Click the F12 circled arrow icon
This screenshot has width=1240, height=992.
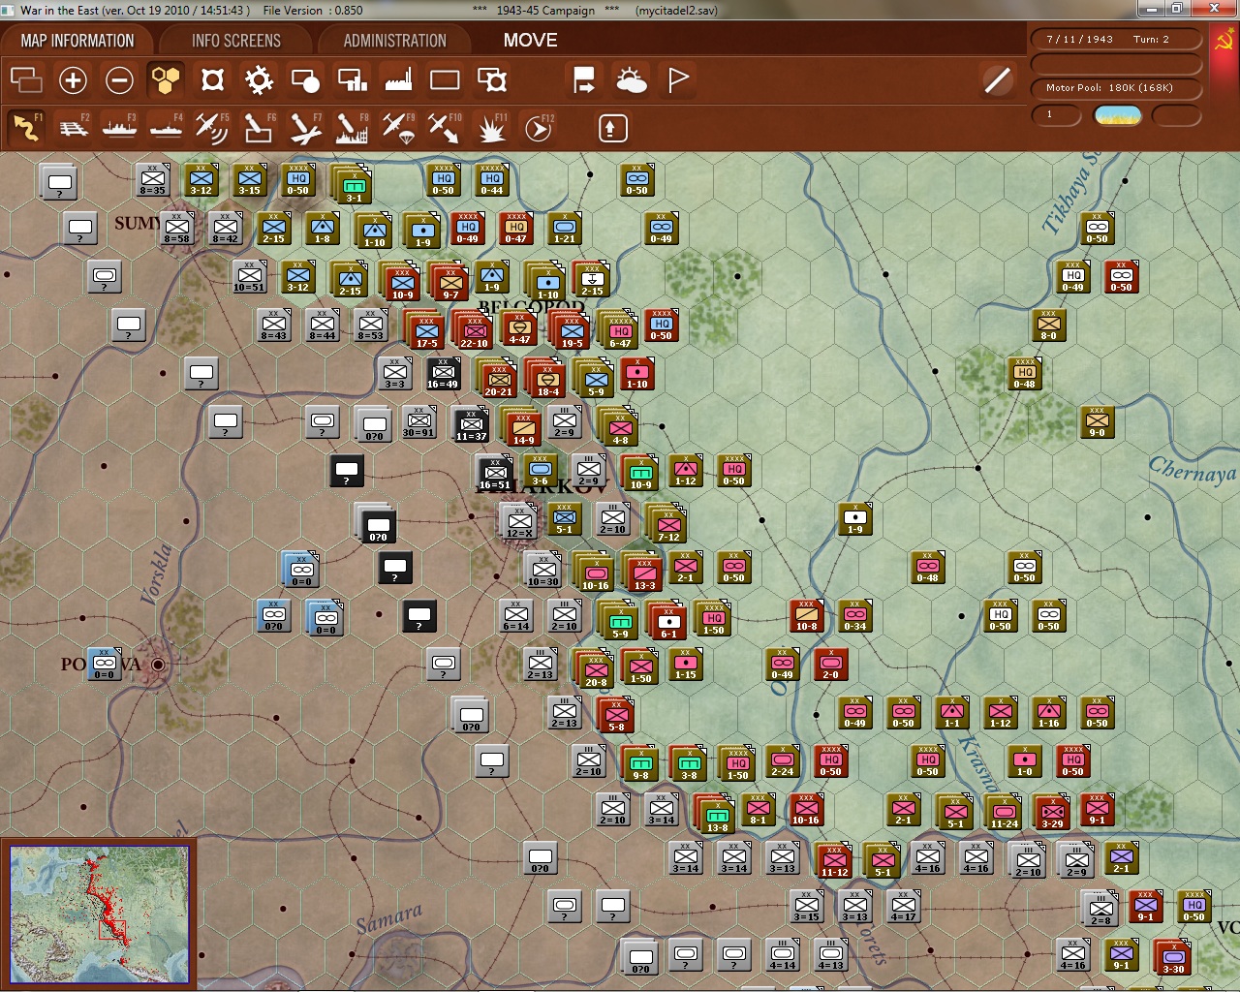tap(538, 128)
